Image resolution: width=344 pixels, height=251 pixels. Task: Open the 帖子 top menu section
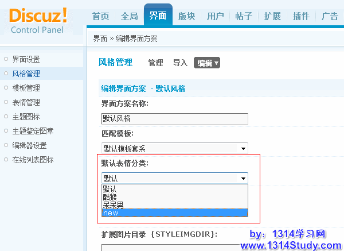coord(244,16)
